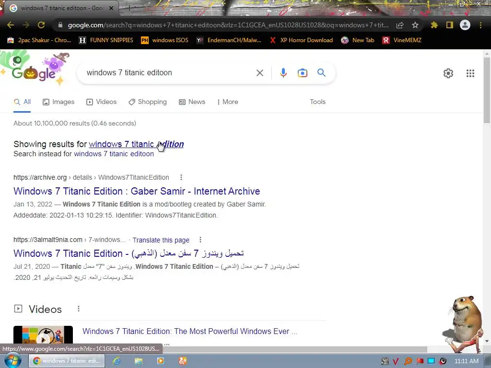Clear the search box with X
The width and height of the screenshot is (491, 368).
[259, 73]
